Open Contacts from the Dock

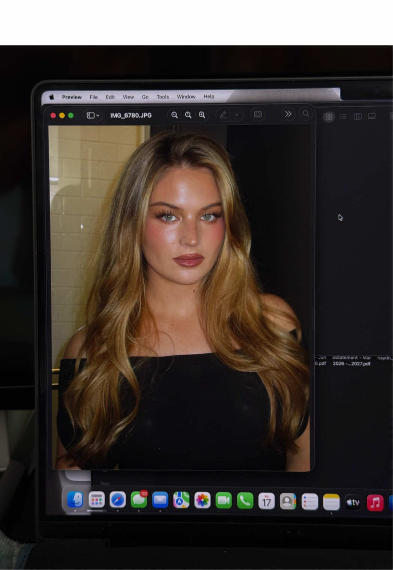pyautogui.click(x=288, y=502)
